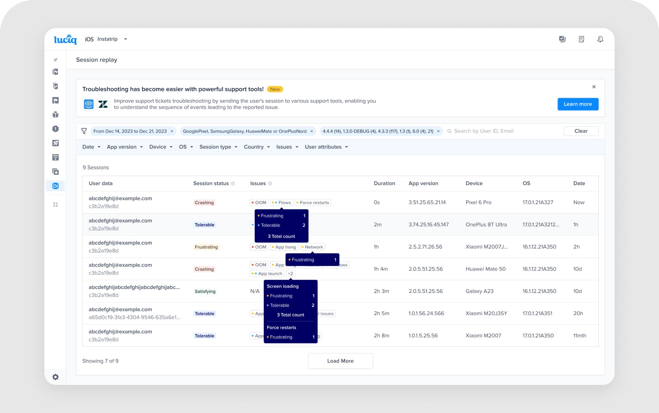Select the active session replay sidebar icon
Image resolution: width=659 pixels, height=413 pixels.
tap(56, 186)
